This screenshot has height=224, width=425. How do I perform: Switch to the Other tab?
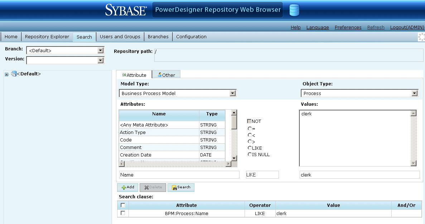click(x=166, y=75)
